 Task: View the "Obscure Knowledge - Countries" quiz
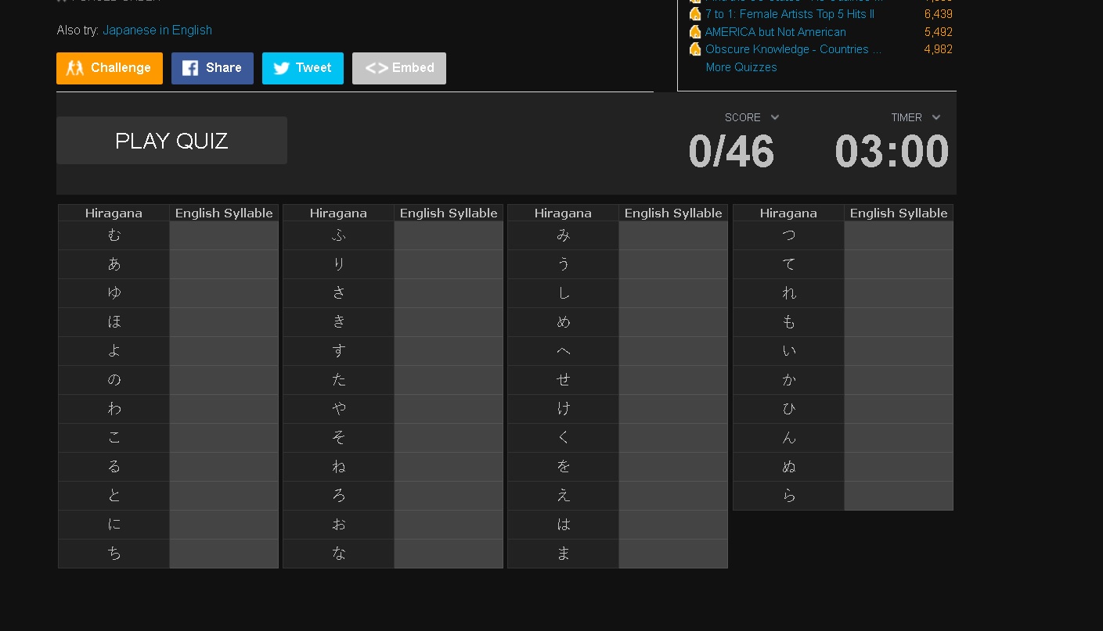[x=794, y=48]
